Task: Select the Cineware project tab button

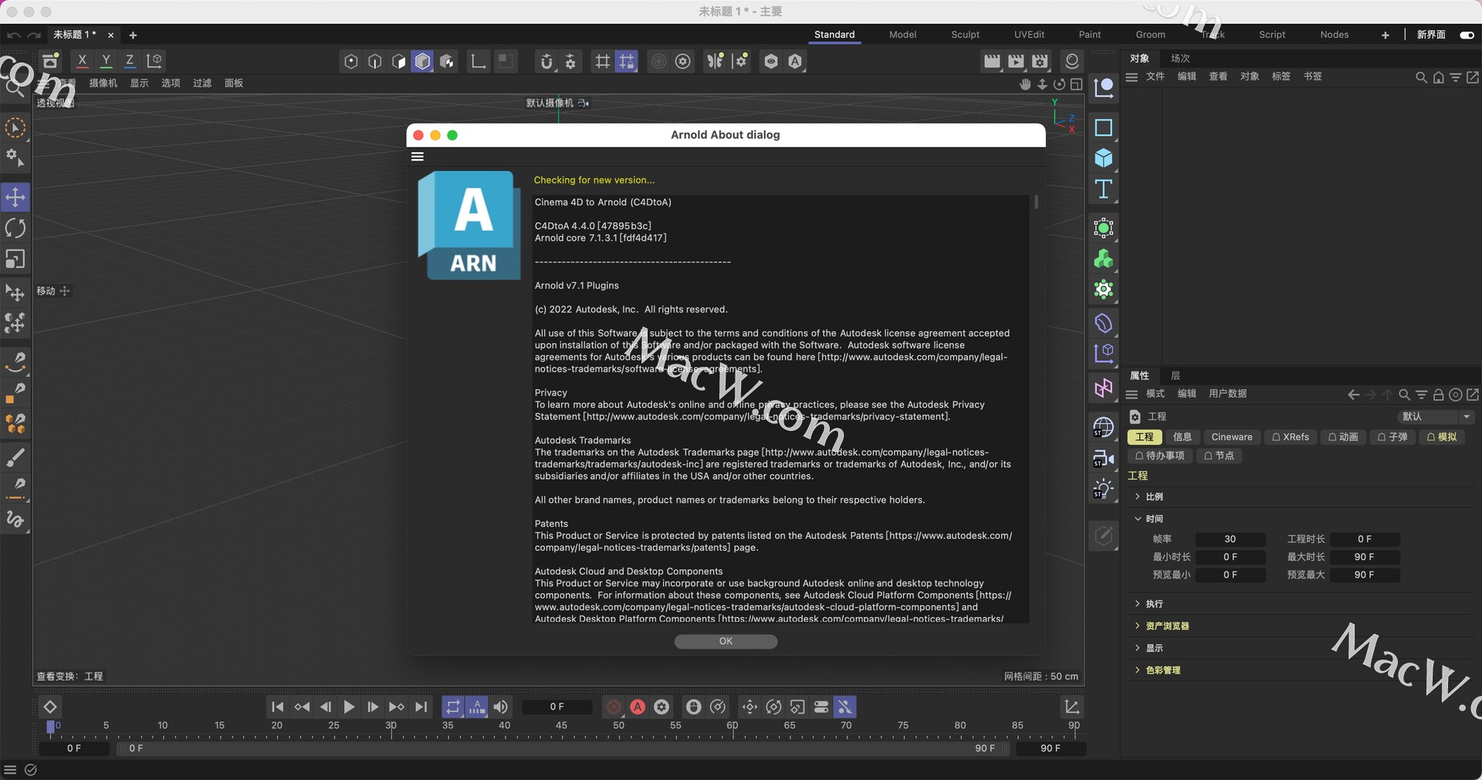Action: click(1232, 437)
